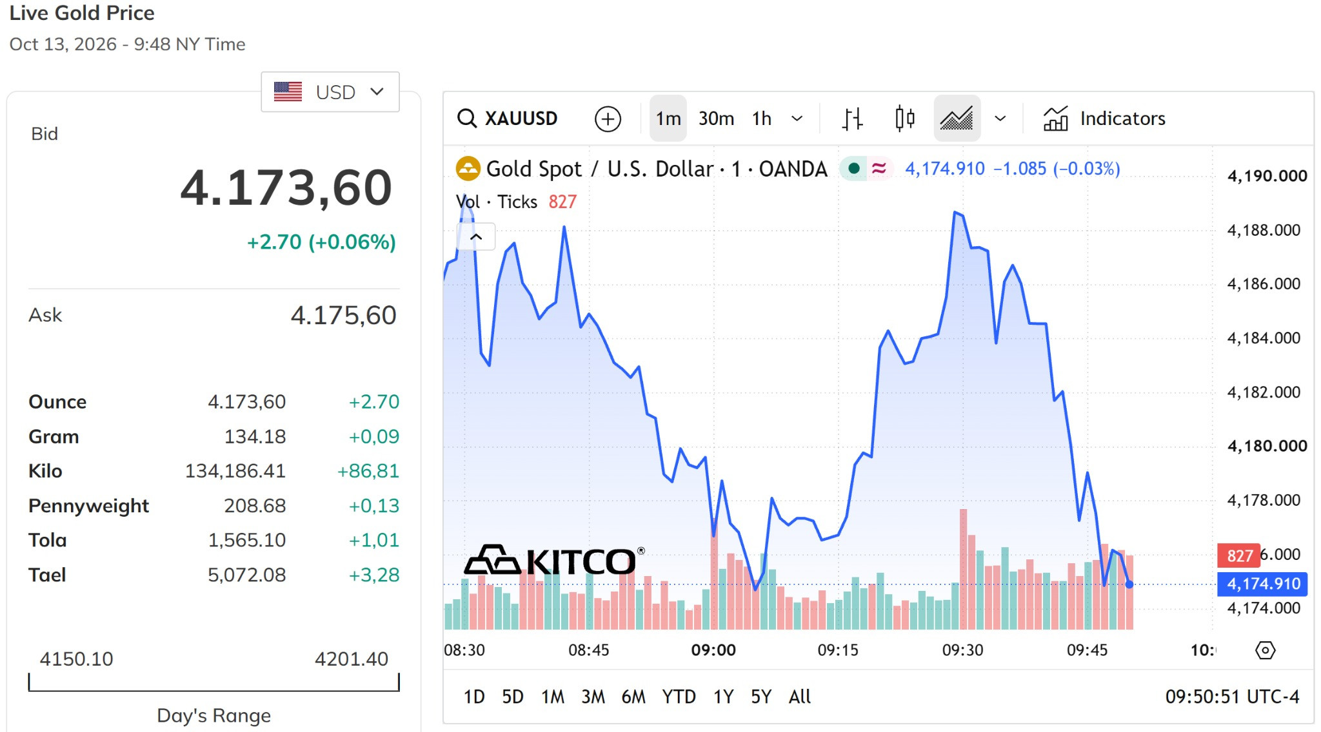Viewport: 1321px width, 732px height.
Task: Set chart range to 1M
Action: [x=553, y=697]
